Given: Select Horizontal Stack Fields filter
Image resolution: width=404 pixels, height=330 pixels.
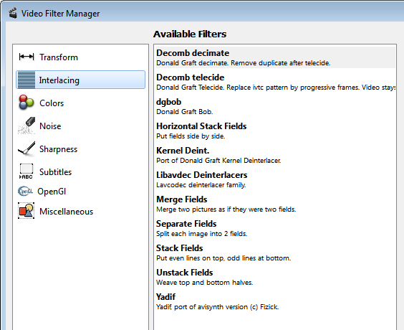Looking at the screenshot, I should coord(276,131).
